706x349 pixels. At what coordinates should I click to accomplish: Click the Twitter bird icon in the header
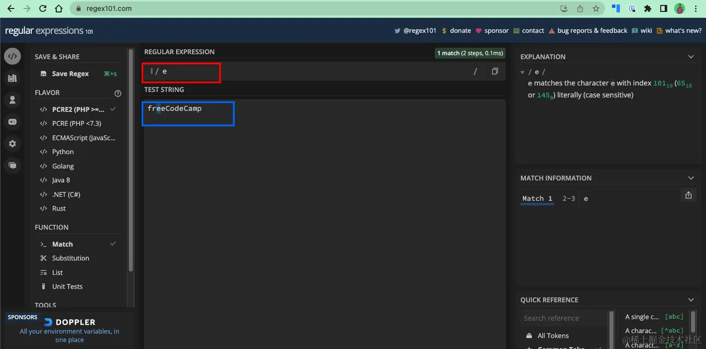pyautogui.click(x=398, y=31)
